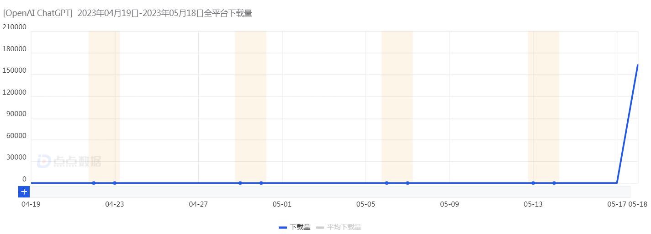The height and width of the screenshot is (234, 651).
Task: Select the data point just before 04-23
Action: coord(94,183)
